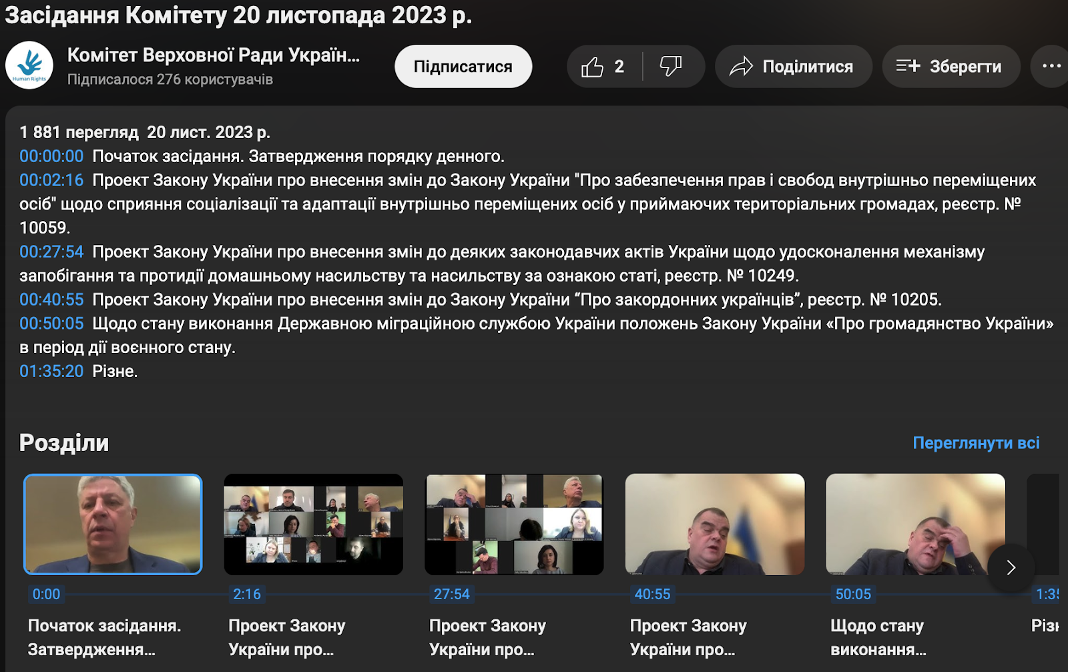Jump to timestamp 00:27:54 in description

tap(51, 252)
